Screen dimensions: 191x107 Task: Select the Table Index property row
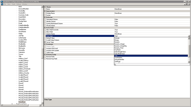coord(80,52)
